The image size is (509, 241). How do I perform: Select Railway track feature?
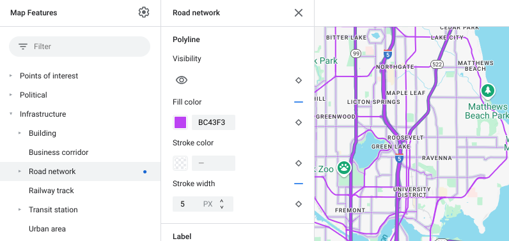pyautogui.click(x=51, y=191)
